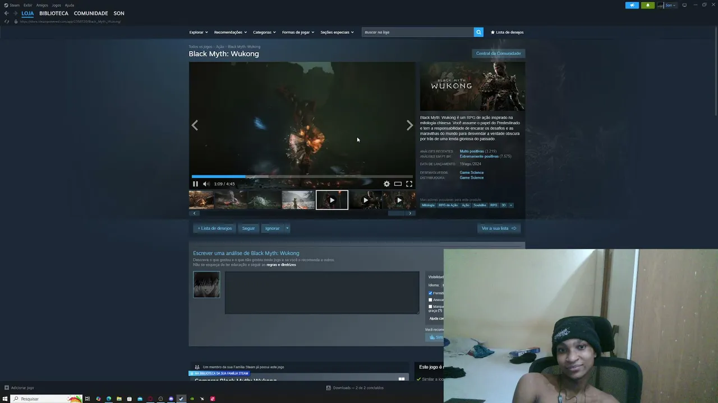Toggle theater mode on the video player
The height and width of the screenshot is (403, 718).
(x=398, y=184)
